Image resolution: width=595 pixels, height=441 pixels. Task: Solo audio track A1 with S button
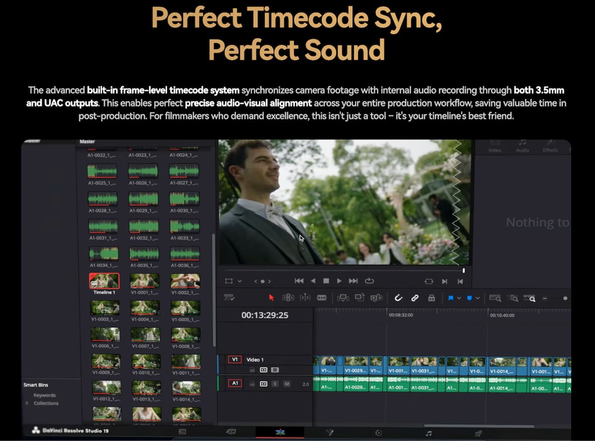point(275,383)
